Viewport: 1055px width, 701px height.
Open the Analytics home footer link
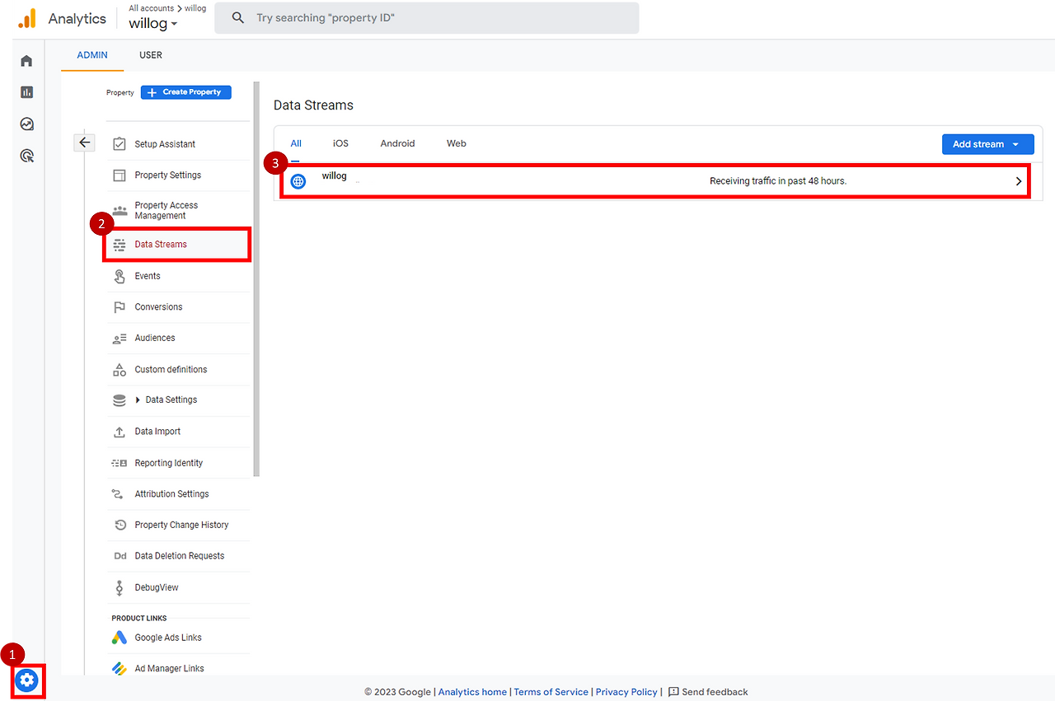pyautogui.click(x=472, y=692)
